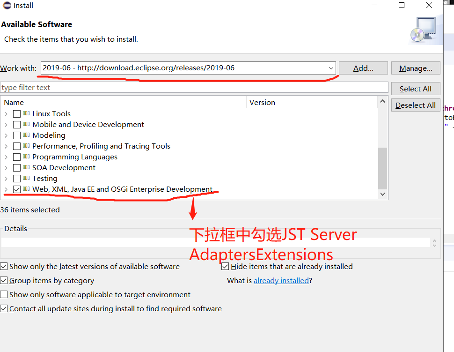
Task: Check Performance, Profiling and Tracing Tools checkbox
Action: tap(17, 146)
